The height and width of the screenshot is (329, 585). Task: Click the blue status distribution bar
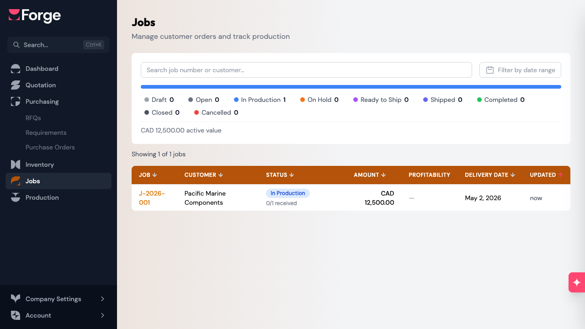click(351, 87)
